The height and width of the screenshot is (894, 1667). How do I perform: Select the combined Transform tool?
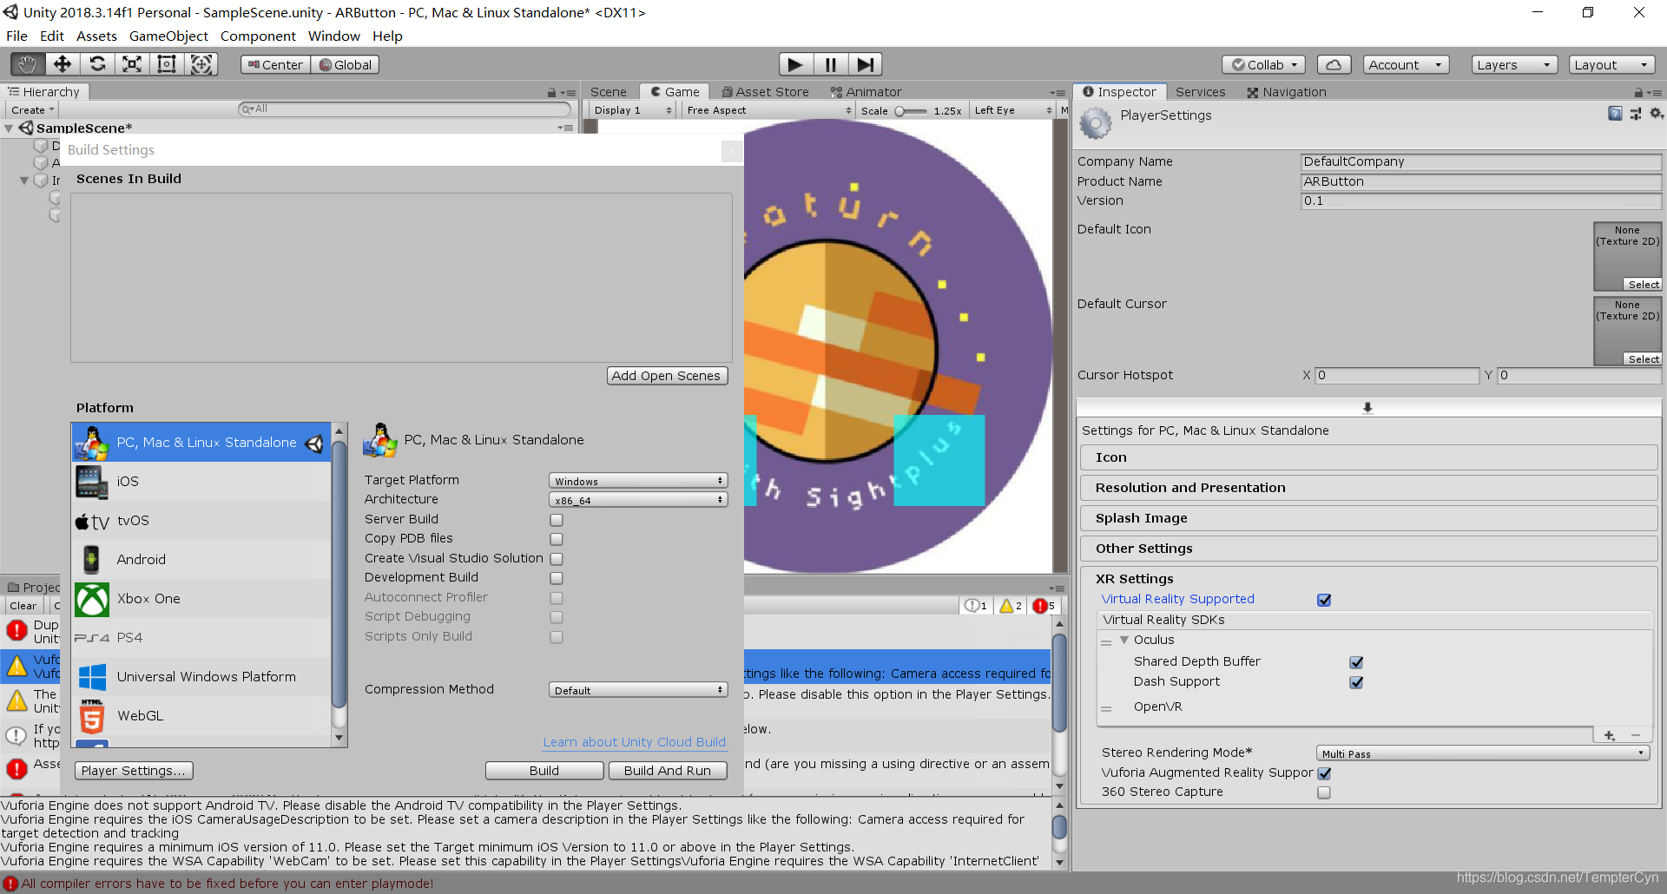click(x=201, y=64)
